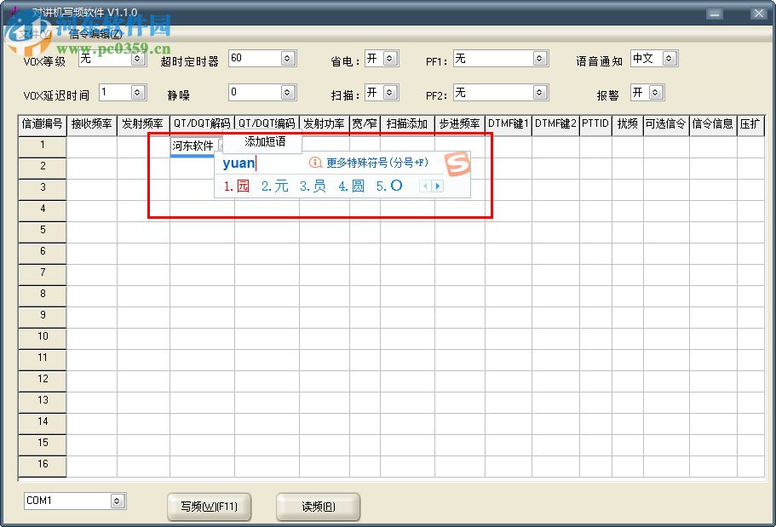This screenshot has height=527, width=776.
Task: Select channel row 10 header
Action: click(42, 337)
